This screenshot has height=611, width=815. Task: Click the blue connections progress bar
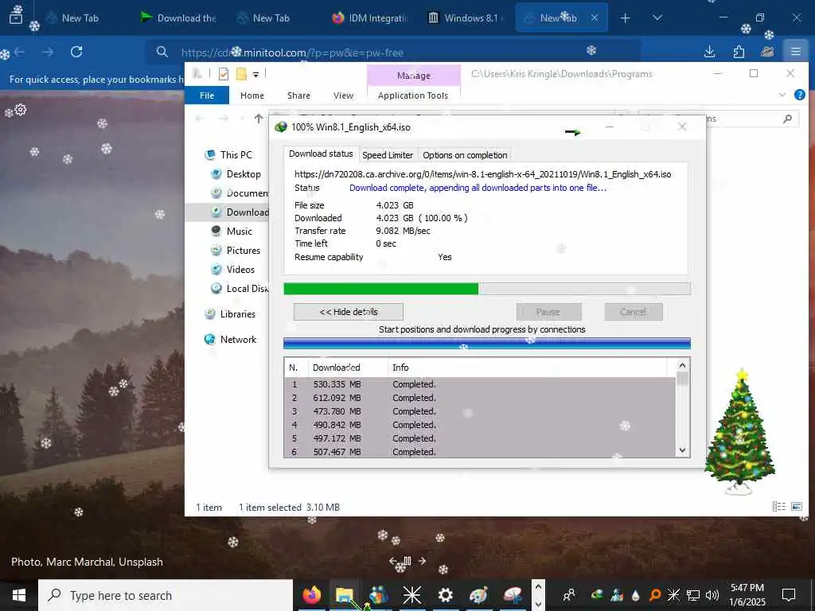tap(487, 344)
